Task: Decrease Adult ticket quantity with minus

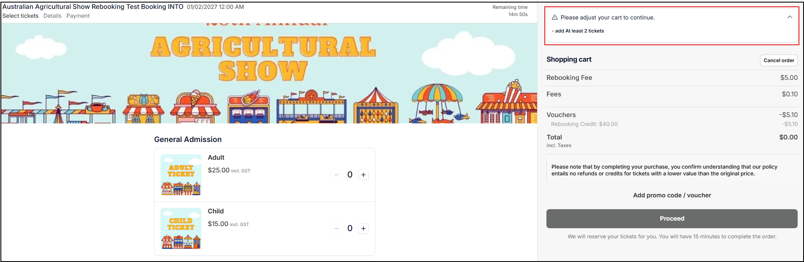Action: [x=337, y=175]
